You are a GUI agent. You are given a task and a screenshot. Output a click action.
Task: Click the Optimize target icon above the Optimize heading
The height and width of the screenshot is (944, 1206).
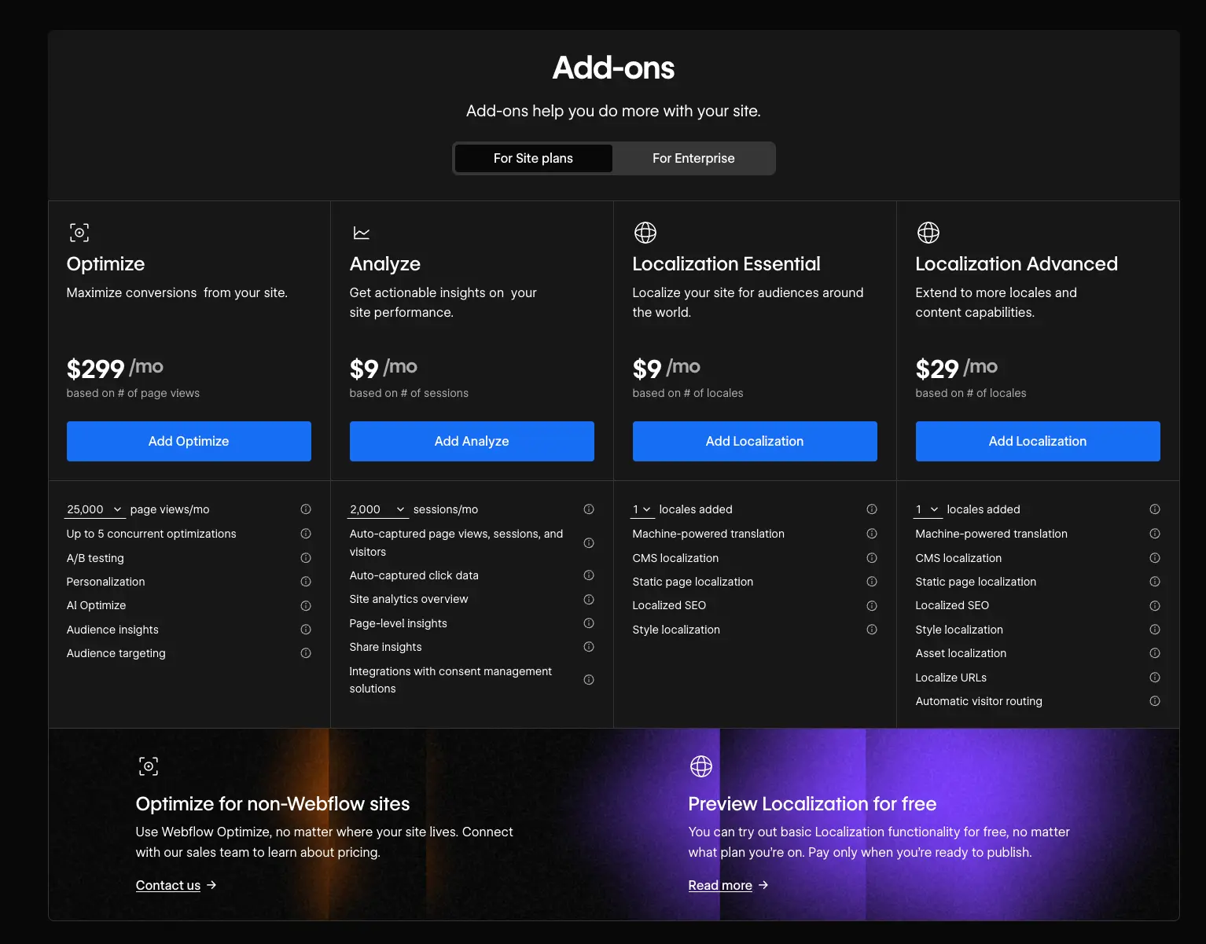tap(79, 233)
